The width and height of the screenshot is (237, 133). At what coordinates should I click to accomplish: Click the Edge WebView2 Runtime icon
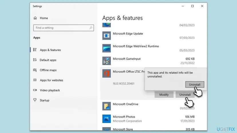(x=106, y=48)
